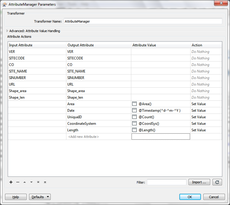The image size is (230, 205).
Task: Open editor icon for @Area() value
Action: [x=134, y=104]
